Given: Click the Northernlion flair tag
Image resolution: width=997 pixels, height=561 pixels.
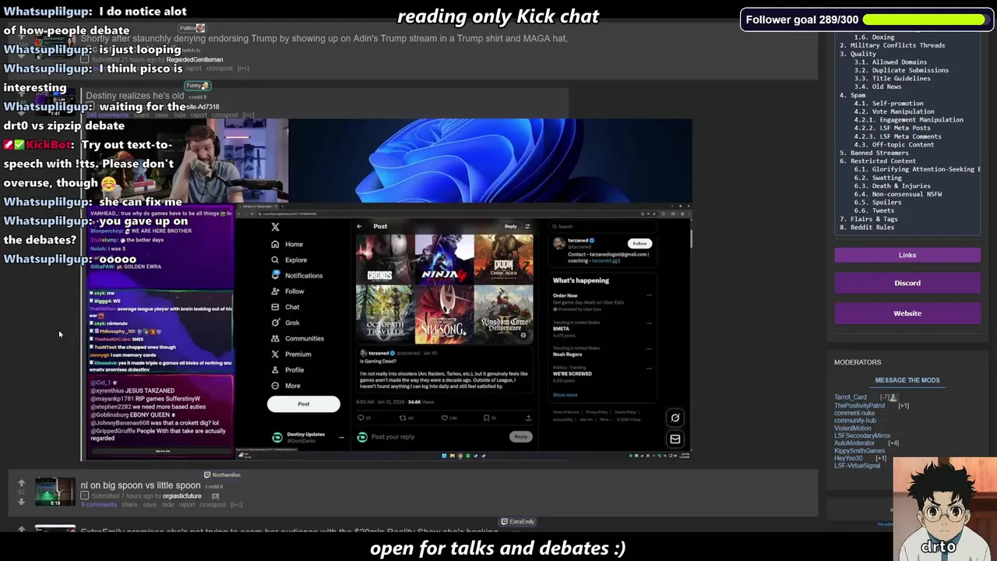Looking at the screenshot, I should point(222,475).
